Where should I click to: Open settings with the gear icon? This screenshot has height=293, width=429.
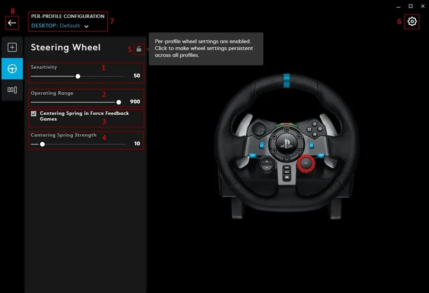click(x=412, y=21)
